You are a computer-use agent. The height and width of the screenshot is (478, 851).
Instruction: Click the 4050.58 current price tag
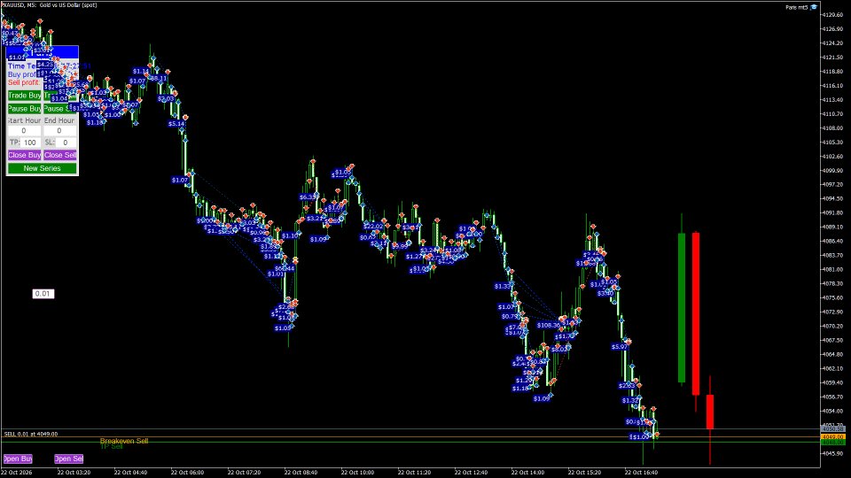tap(833, 428)
